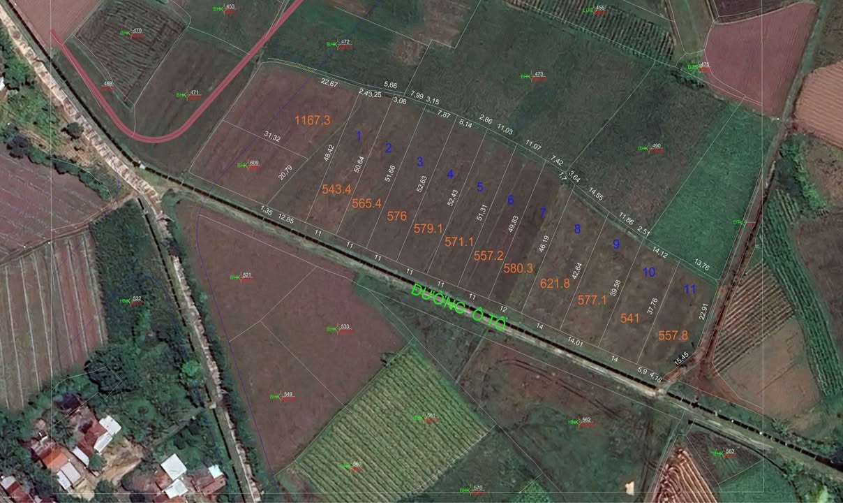The image size is (843, 503).
Task: Click blue lot number 5
Action: coord(480,187)
